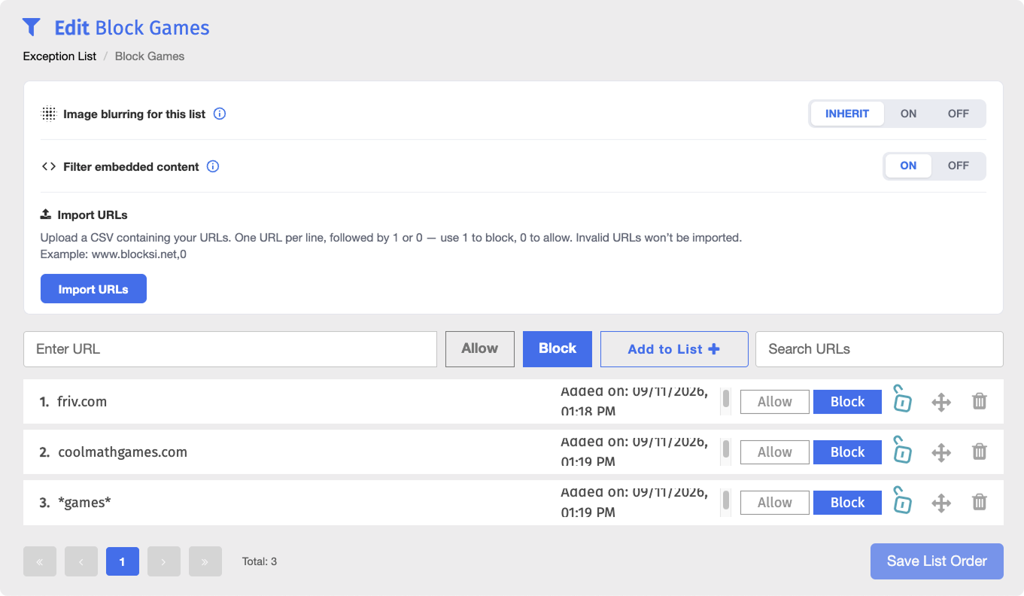Delete *games* entry with trash icon
The image size is (1024, 596).
979,502
